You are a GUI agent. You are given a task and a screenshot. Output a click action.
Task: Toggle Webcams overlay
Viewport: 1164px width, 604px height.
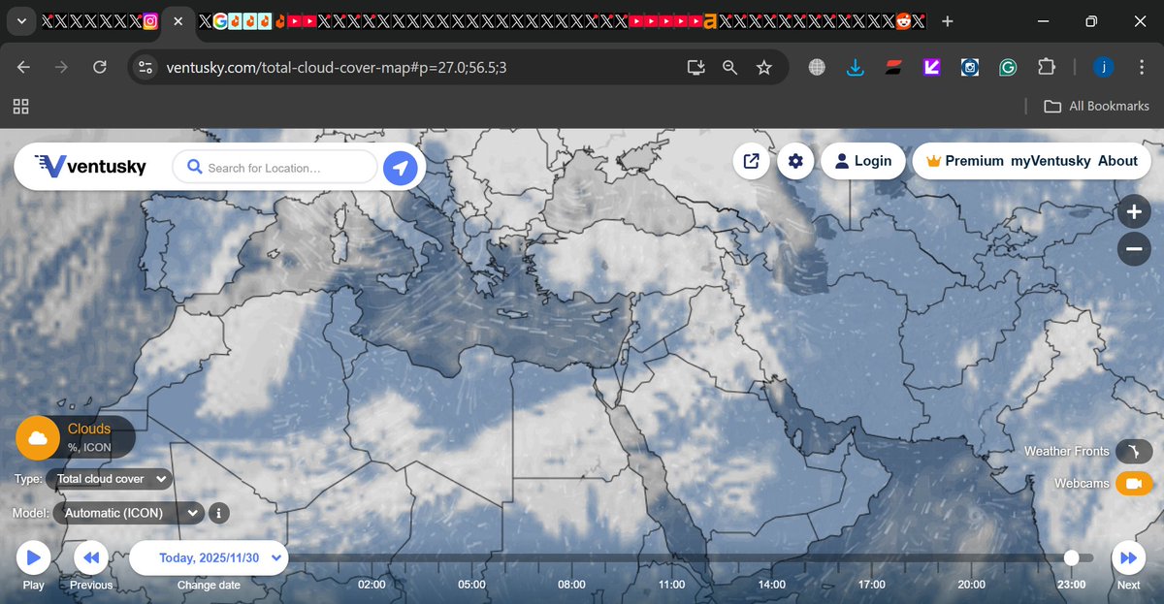click(1134, 483)
